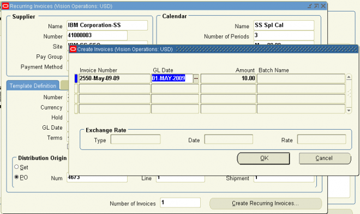
Task: Click Calendar Name field SS Spl Cal
Action: [284, 25]
